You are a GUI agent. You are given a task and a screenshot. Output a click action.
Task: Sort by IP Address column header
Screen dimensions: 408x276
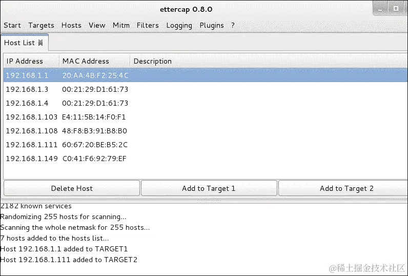coord(31,61)
